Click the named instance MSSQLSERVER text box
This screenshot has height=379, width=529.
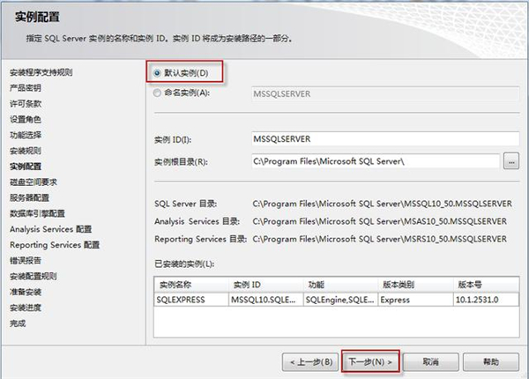[x=385, y=93]
